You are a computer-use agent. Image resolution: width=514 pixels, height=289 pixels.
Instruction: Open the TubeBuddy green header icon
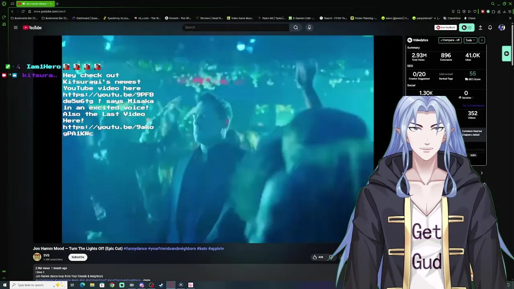467,28
